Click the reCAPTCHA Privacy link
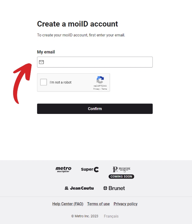 96,89
